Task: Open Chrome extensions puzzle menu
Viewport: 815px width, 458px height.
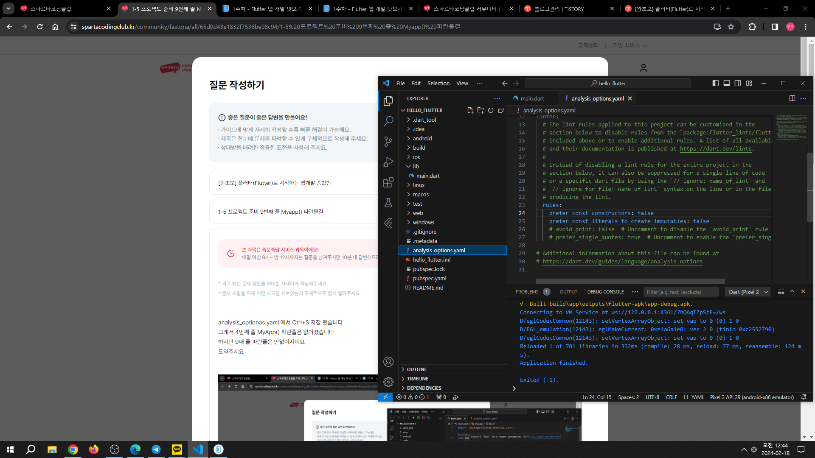Action: 752,27
